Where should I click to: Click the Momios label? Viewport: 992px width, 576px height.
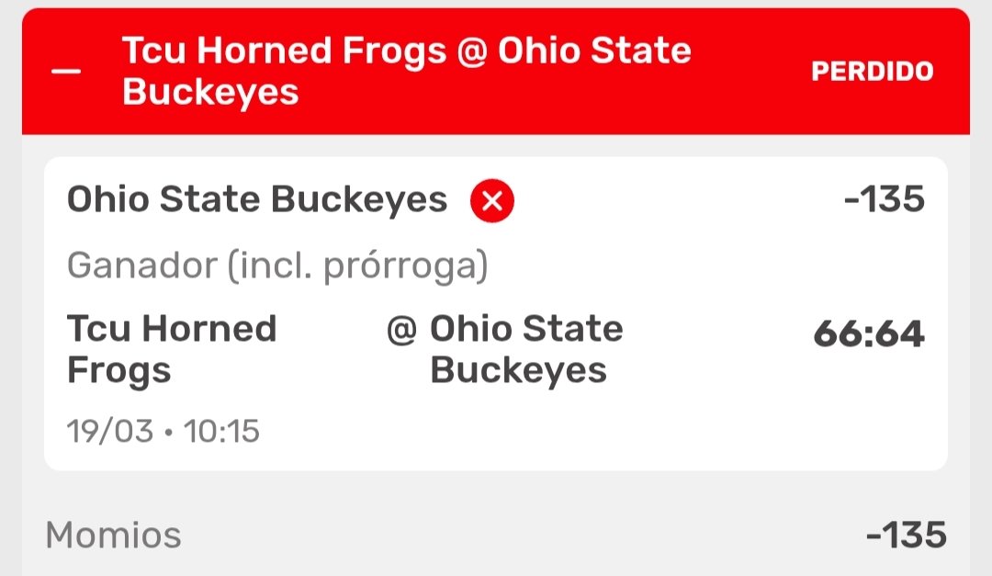[x=113, y=535]
